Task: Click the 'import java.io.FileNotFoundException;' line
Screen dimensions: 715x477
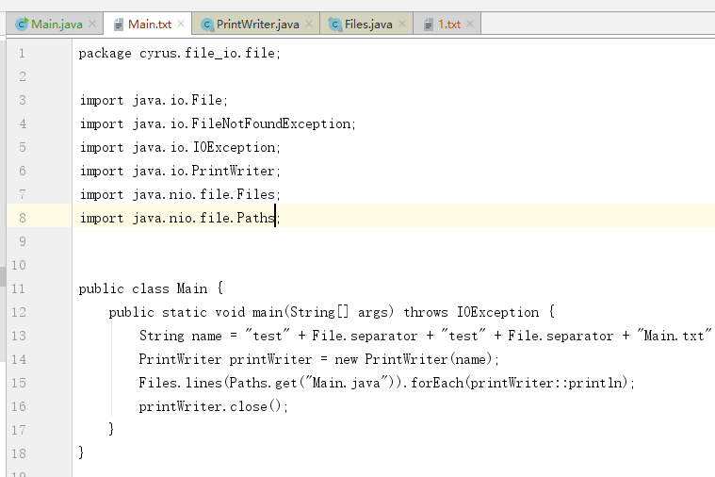Action: click(218, 124)
